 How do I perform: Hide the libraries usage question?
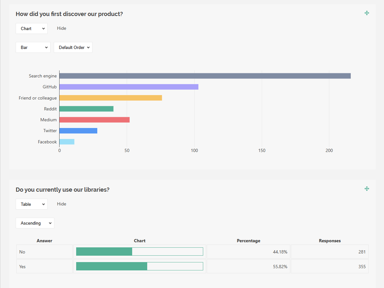[61, 204]
